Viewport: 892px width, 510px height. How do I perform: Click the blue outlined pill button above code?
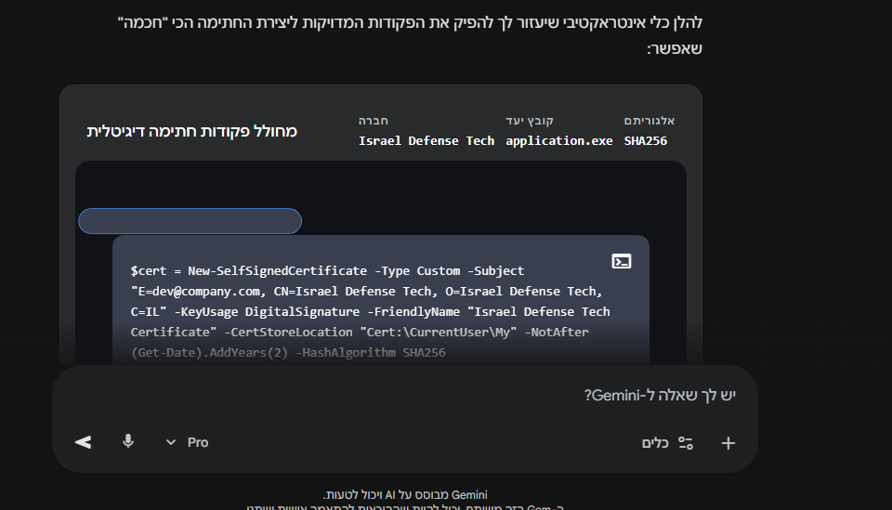190,221
